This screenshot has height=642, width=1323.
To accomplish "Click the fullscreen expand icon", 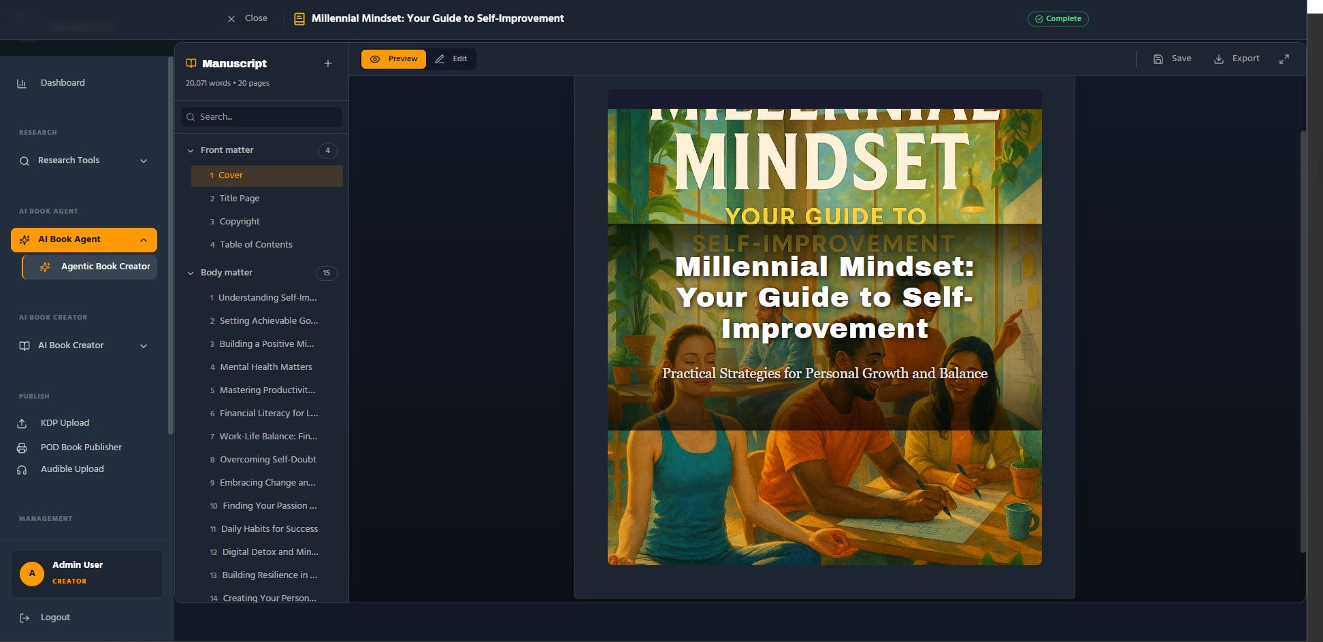I will point(1284,59).
